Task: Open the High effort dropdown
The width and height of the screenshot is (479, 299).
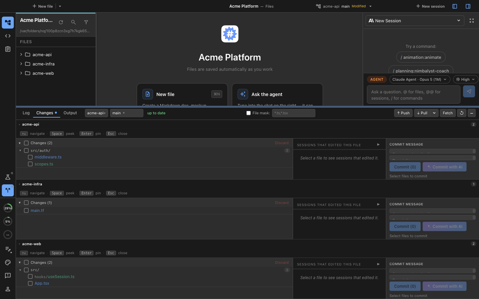Action: (465, 79)
